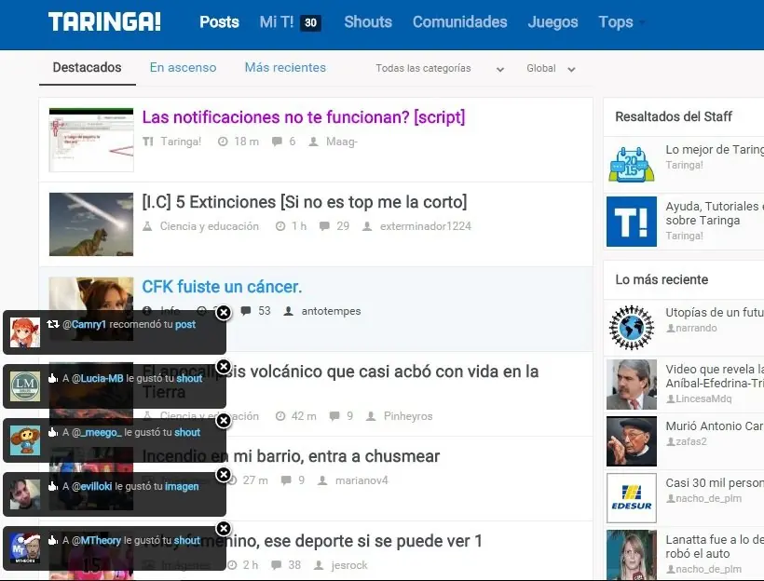Image resolution: width=764 pixels, height=581 pixels.
Task: Click the EDESUR logo thumbnail
Action: [632, 498]
